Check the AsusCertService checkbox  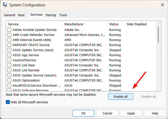[x=9, y=60]
